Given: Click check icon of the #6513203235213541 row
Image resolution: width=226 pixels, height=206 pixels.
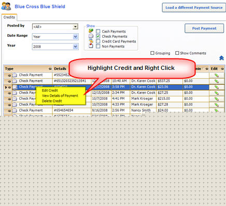Looking at the screenshot, I should click(15, 81).
